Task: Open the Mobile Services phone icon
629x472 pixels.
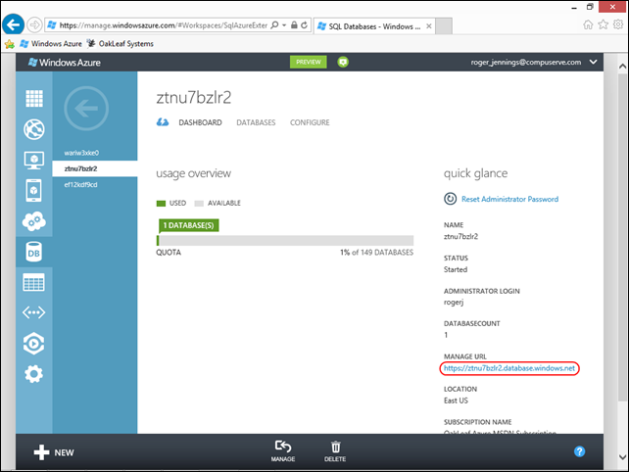Action: (34, 191)
